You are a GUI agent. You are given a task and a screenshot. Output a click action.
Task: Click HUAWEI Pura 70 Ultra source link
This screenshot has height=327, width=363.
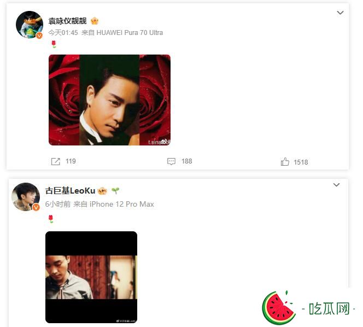tap(130, 33)
